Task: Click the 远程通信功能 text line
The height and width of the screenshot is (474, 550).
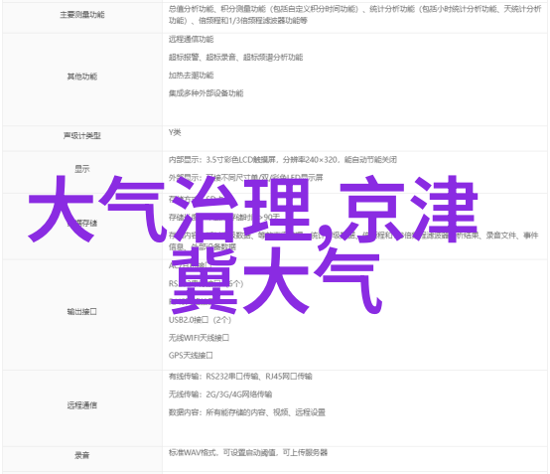Action: (x=192, y=40)
